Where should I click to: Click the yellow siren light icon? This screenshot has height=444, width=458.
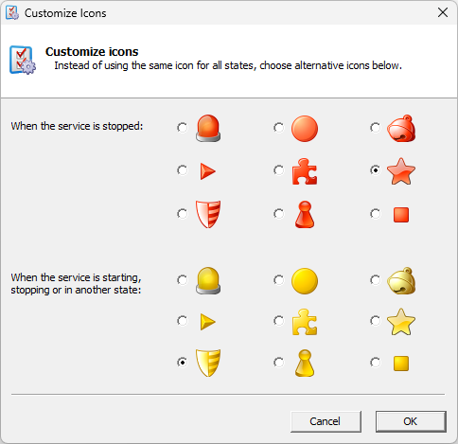(x=208, y=280)
